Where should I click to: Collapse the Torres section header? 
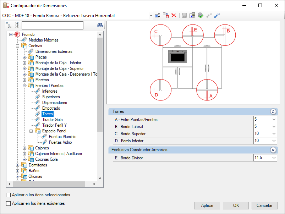point(273,111)
